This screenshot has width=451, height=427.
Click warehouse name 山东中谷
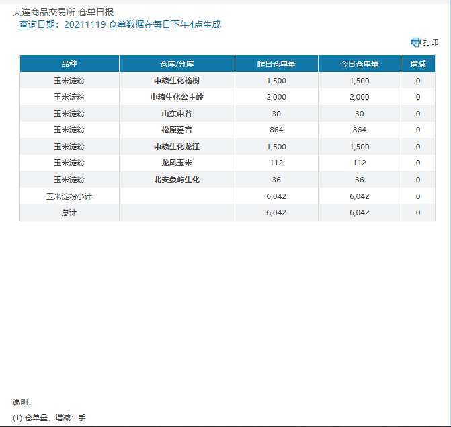(177, 114)
